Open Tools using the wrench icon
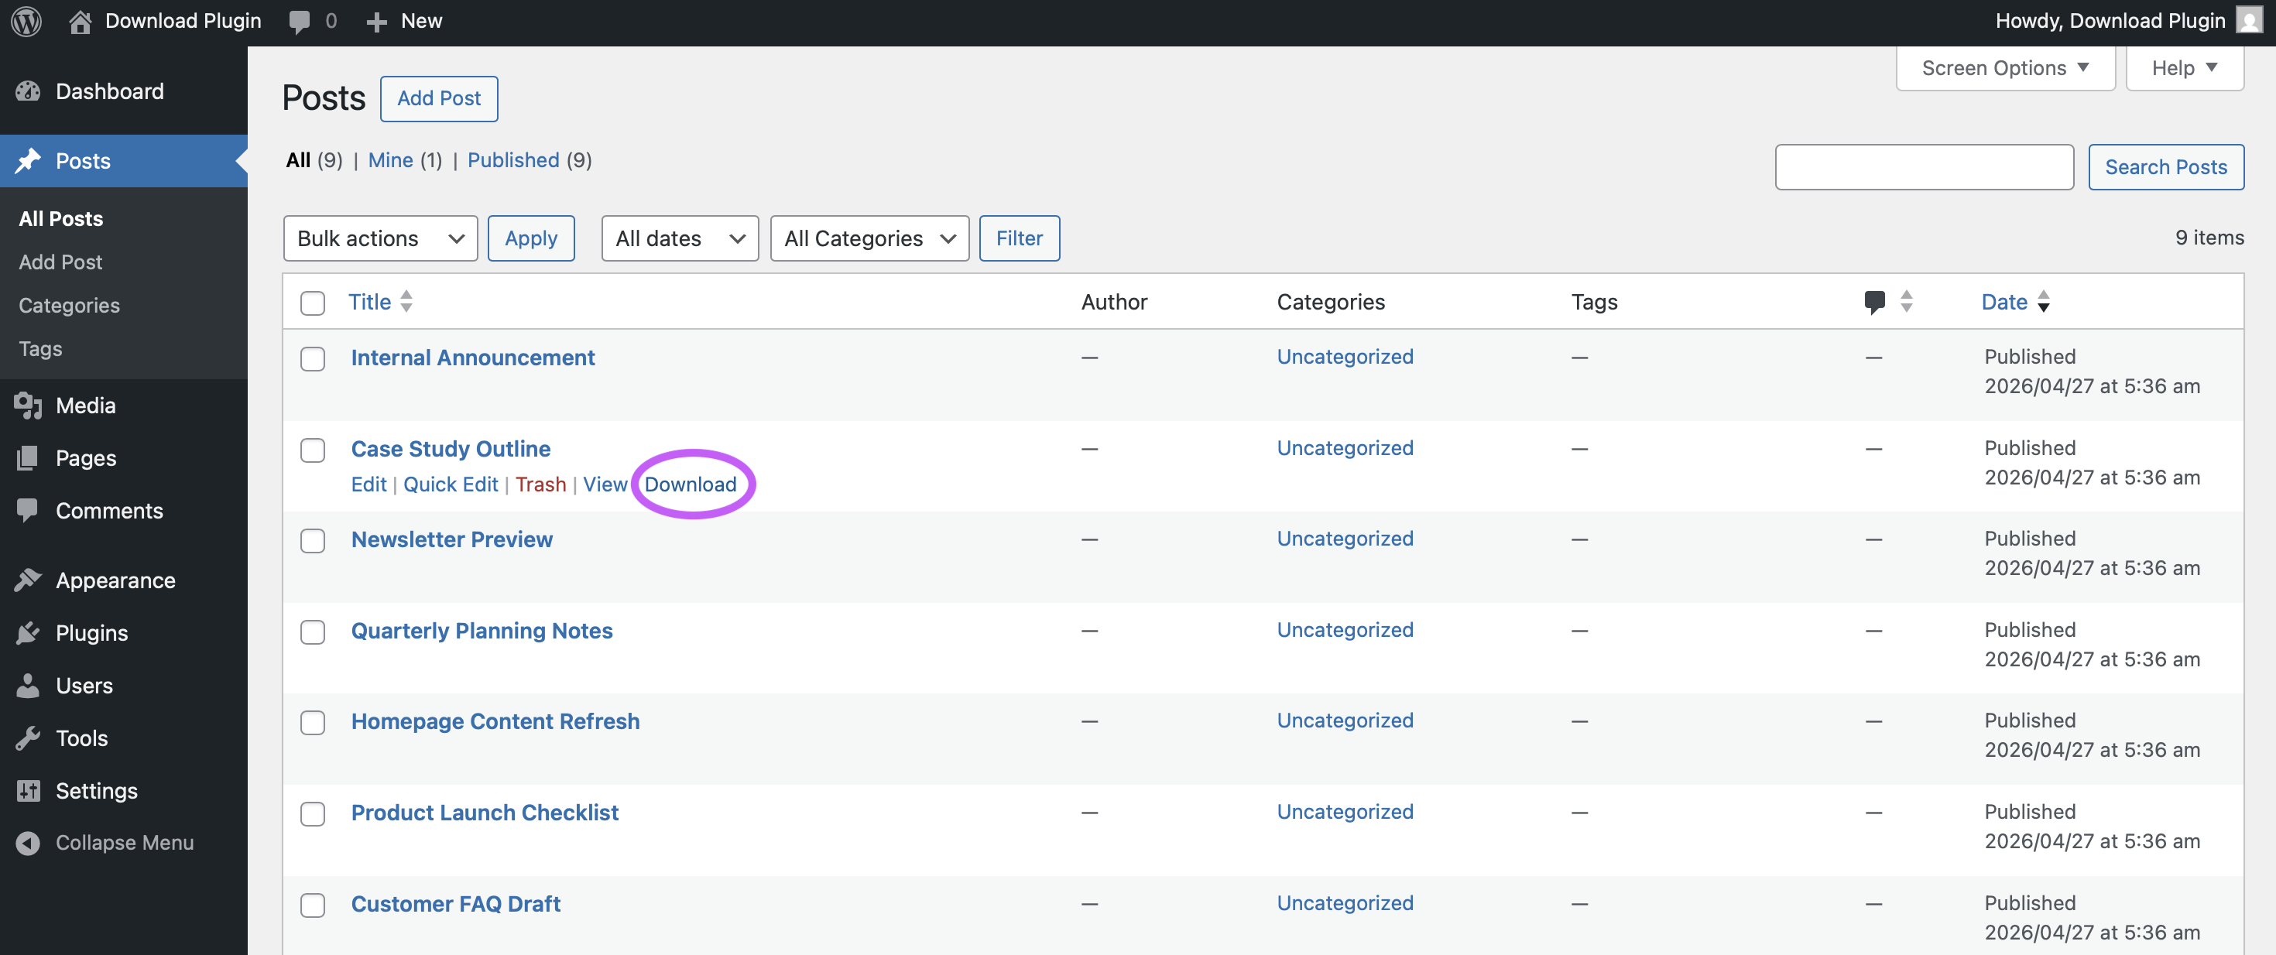 coord(29,738)
